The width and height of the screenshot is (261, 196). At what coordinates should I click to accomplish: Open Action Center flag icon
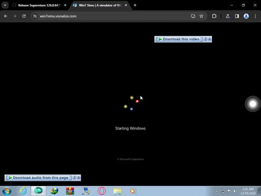coord(229,191)
